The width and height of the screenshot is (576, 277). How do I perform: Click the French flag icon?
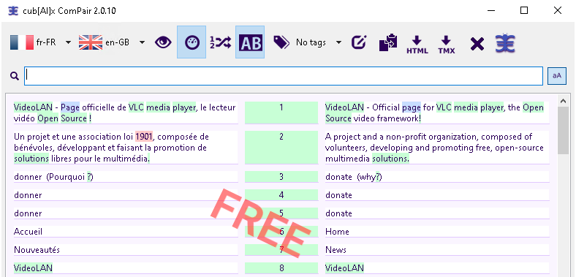coord(22,42)
